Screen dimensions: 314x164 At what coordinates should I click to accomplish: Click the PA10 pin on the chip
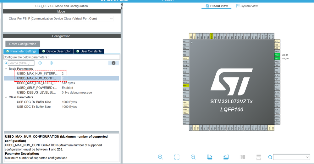[277, 62]
